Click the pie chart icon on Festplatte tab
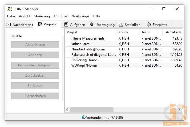 149,25
